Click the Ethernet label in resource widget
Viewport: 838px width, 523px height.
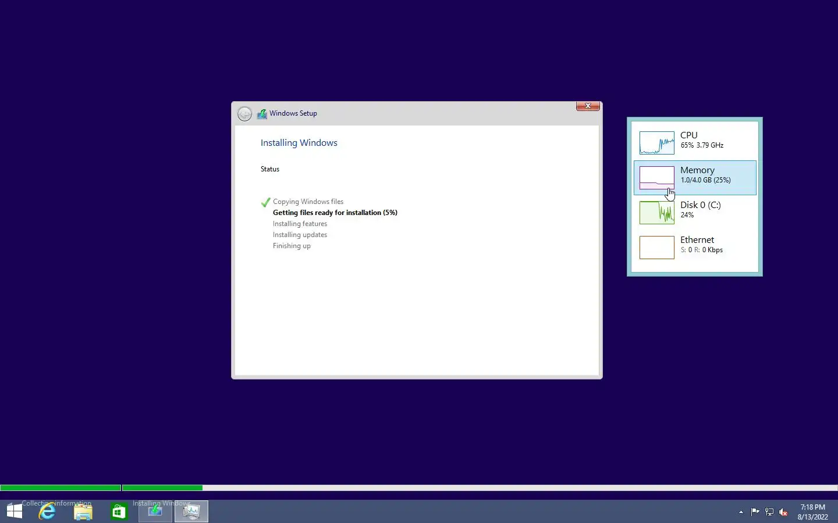click(x=697, y=239)
